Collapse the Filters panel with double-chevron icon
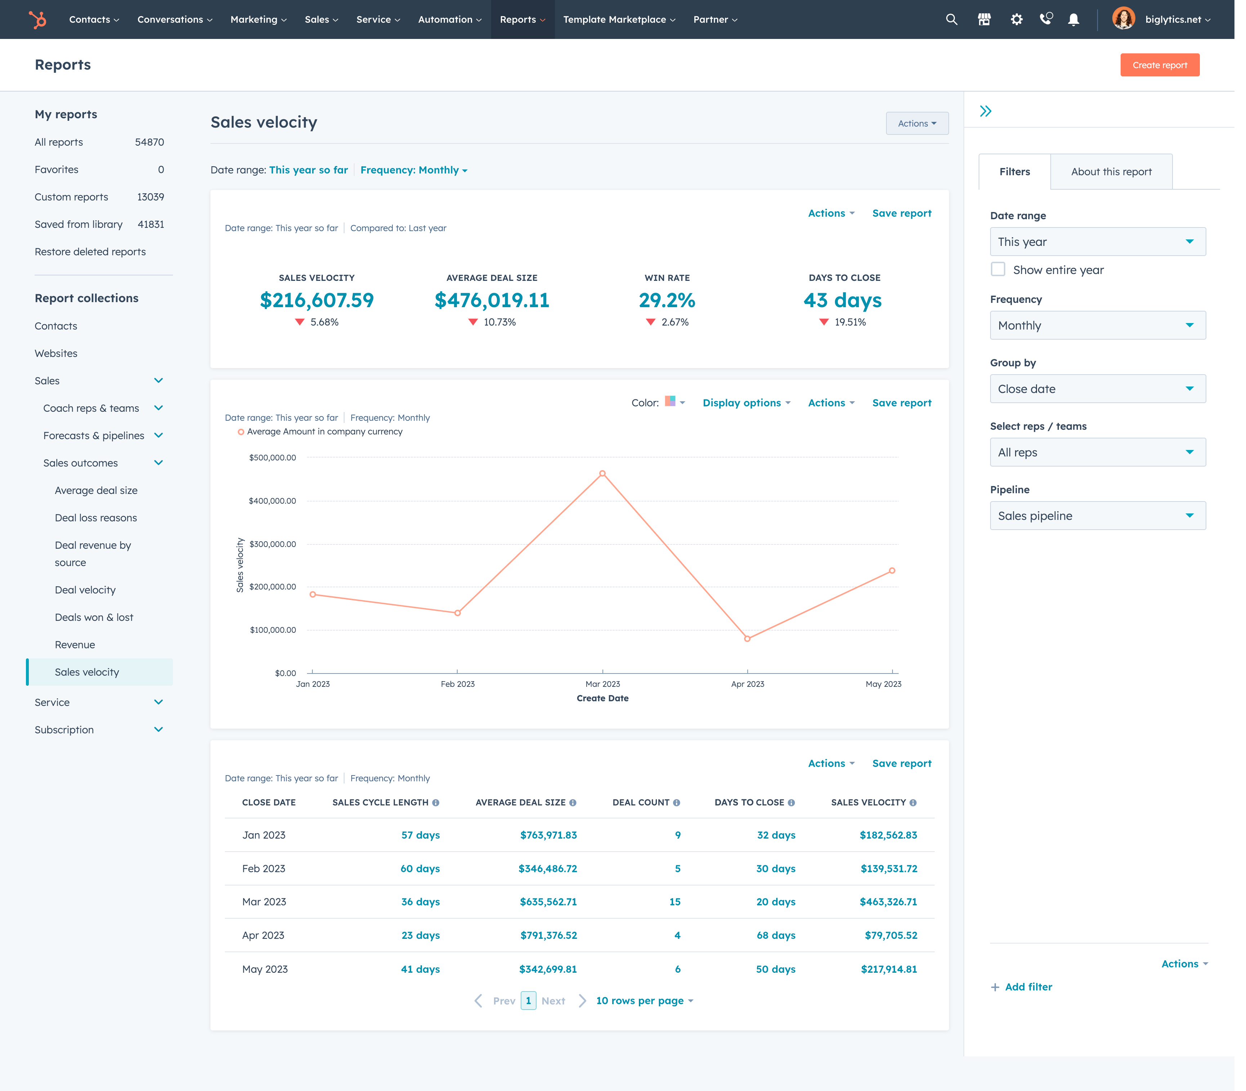 click(985, 111)
